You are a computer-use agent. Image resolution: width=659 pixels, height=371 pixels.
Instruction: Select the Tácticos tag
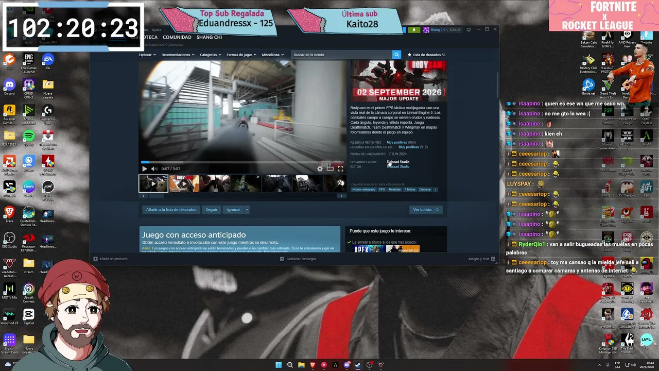(x=410, y=190)
